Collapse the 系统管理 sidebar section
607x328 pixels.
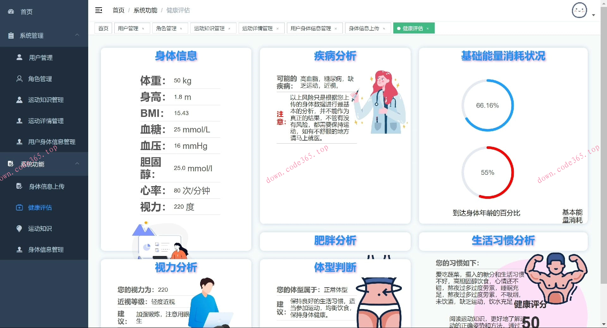coord(77,35)
